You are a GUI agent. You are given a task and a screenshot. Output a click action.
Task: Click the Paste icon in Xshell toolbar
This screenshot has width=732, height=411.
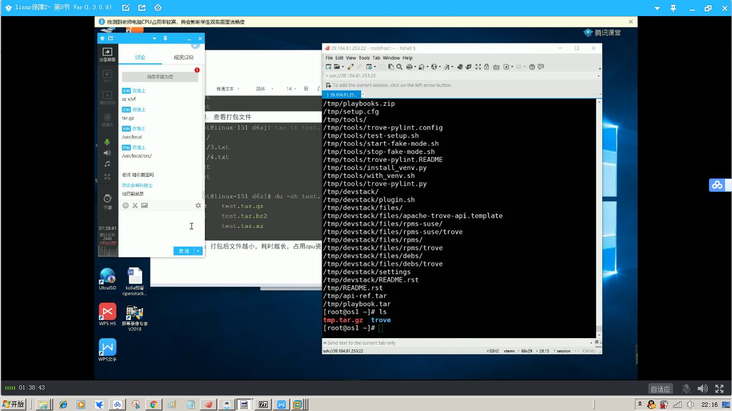point(391,67)
